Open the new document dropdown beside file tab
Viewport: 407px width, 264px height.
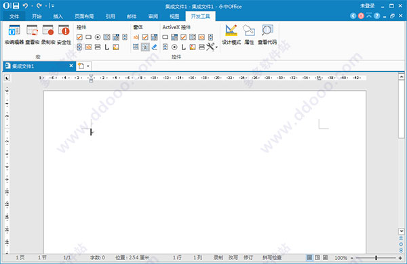(x=88, y=66)
